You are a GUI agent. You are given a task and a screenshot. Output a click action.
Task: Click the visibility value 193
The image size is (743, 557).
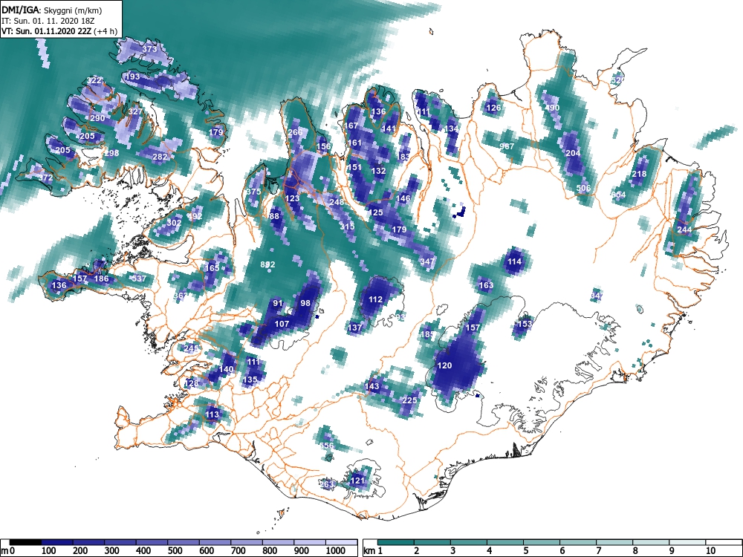(133, 76)
